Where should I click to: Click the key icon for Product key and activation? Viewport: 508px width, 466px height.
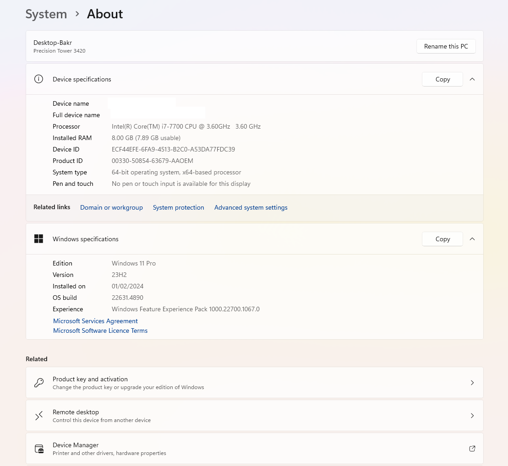[x=39, y=383]
